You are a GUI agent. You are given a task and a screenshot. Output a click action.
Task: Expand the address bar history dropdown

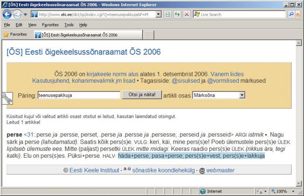(x=158, y=14)
